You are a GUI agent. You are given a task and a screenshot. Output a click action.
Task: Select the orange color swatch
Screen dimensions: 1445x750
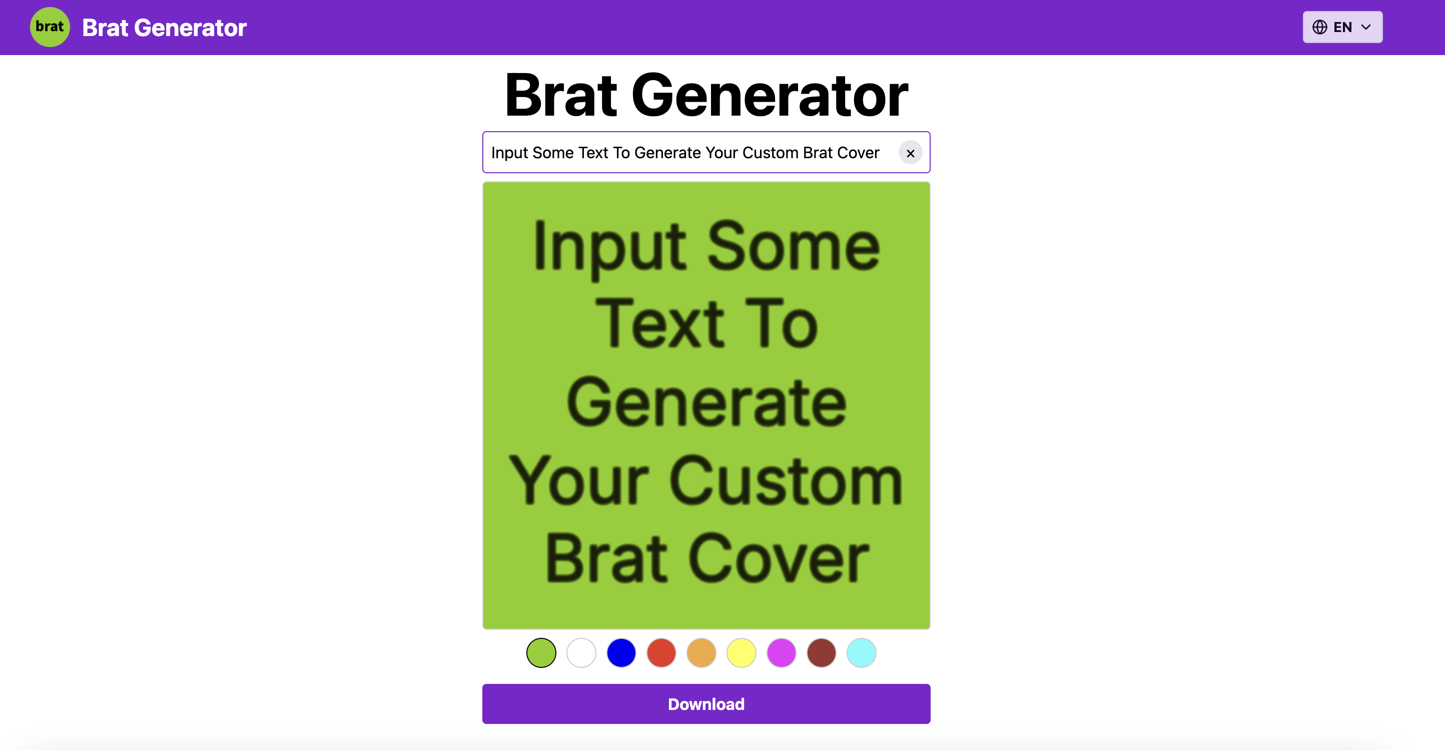click(700, 652)
